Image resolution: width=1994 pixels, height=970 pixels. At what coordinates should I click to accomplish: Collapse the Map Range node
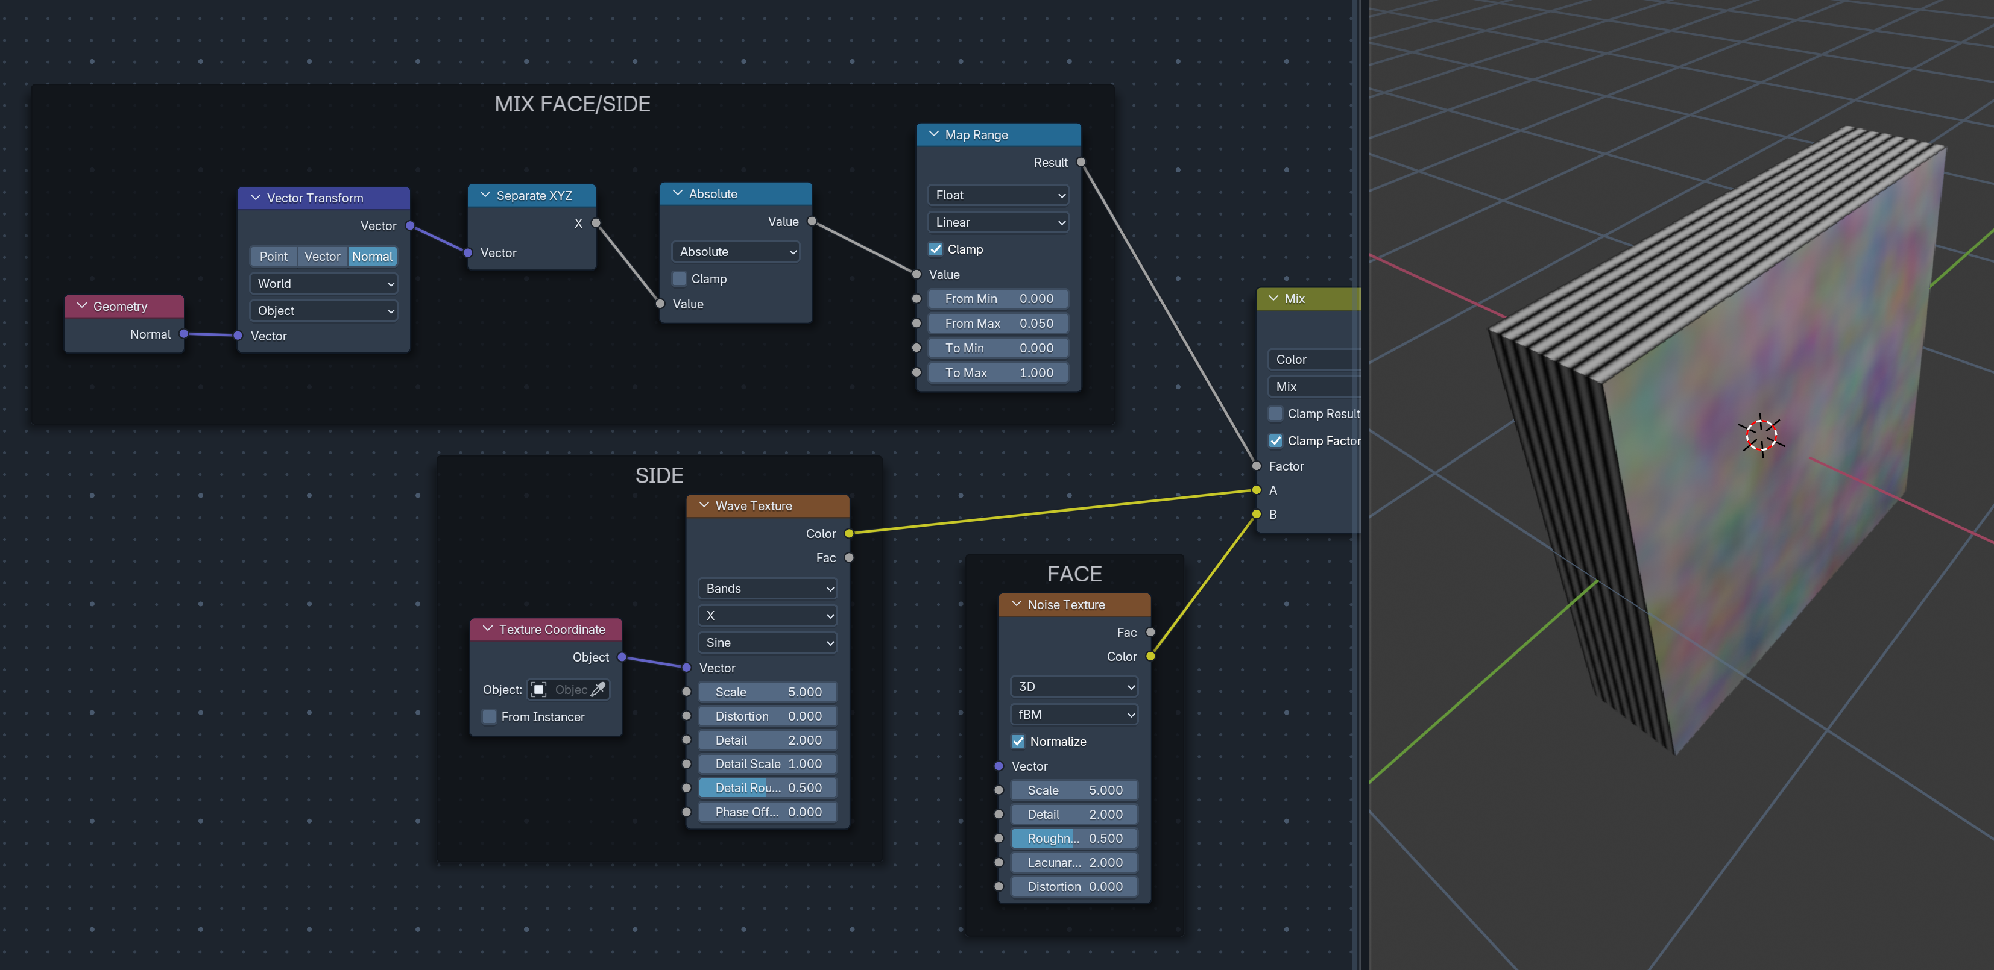(x=935, y=134)
